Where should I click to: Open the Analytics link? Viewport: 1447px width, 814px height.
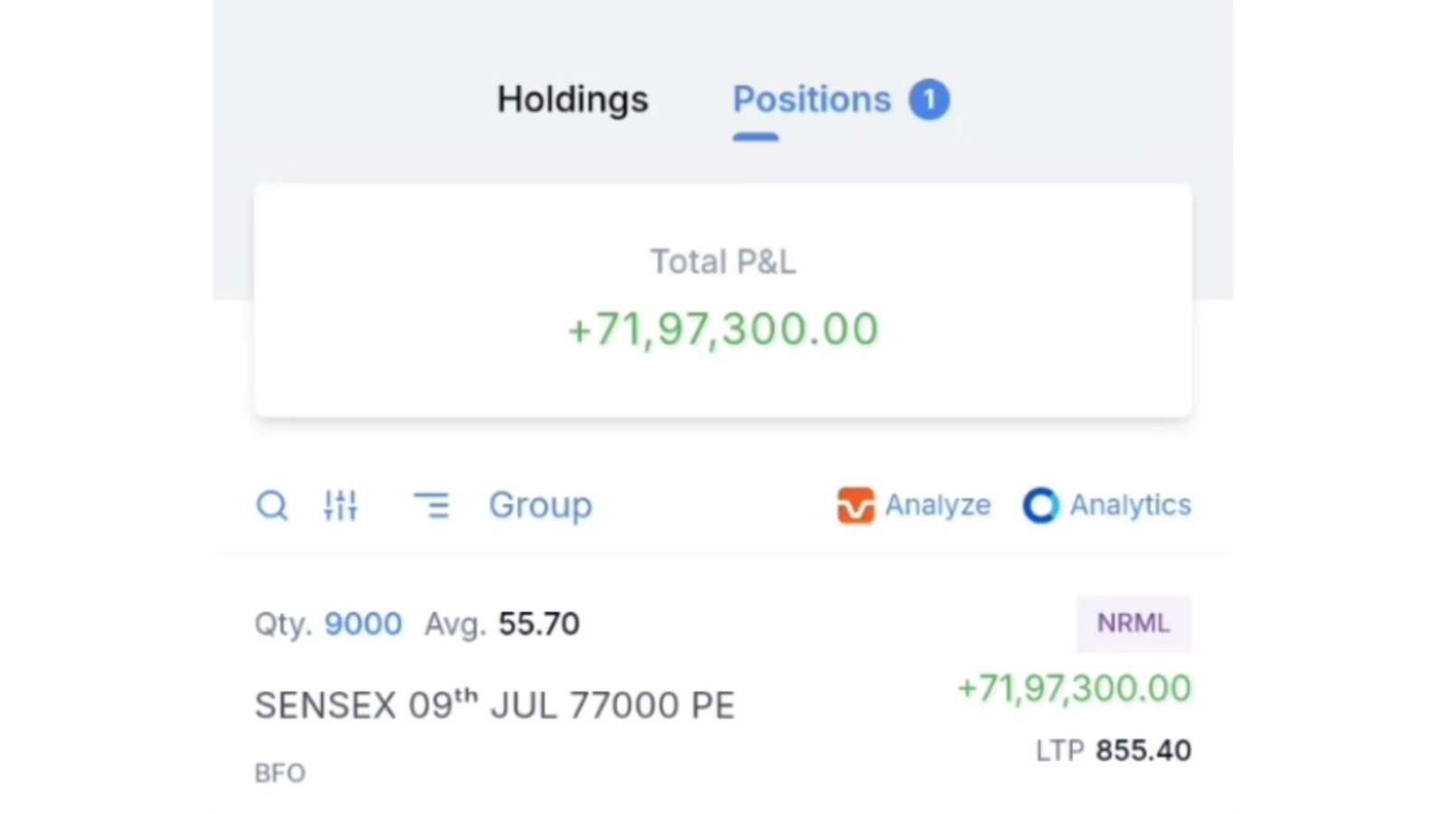click(x=1130, y=506)
